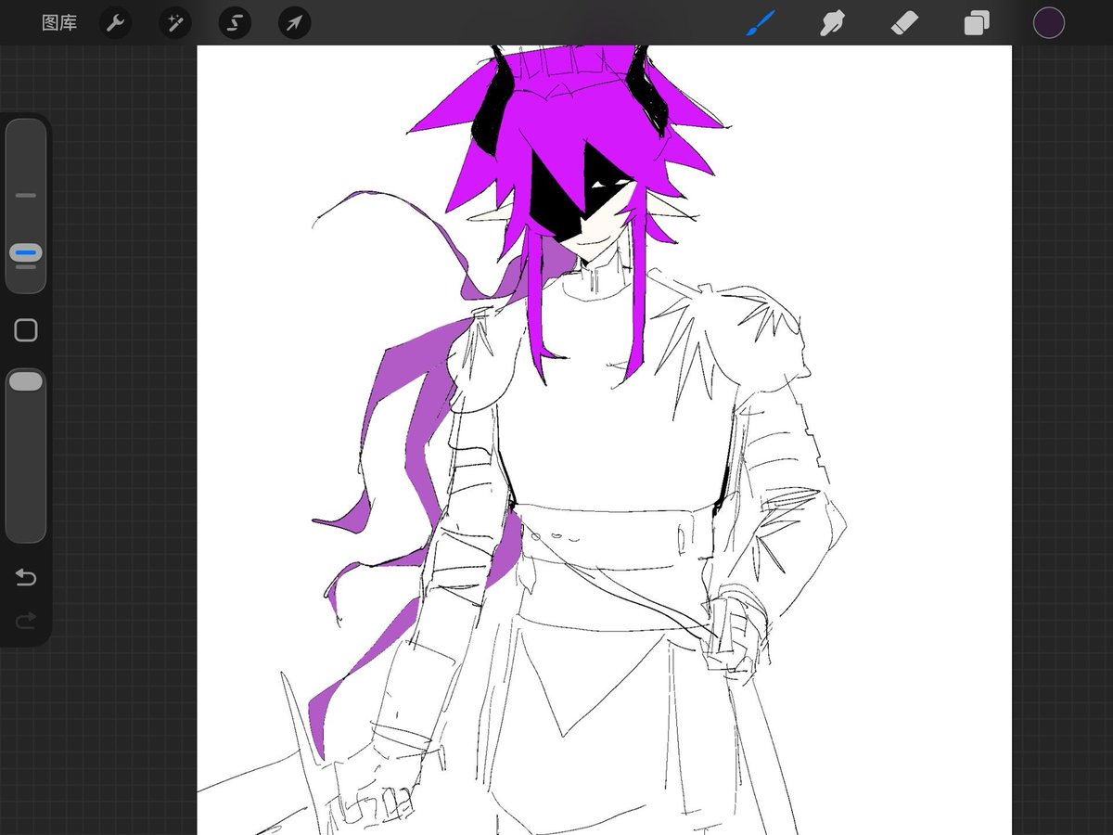Open the Adjustments magic wand menu

tap(175, 23)
